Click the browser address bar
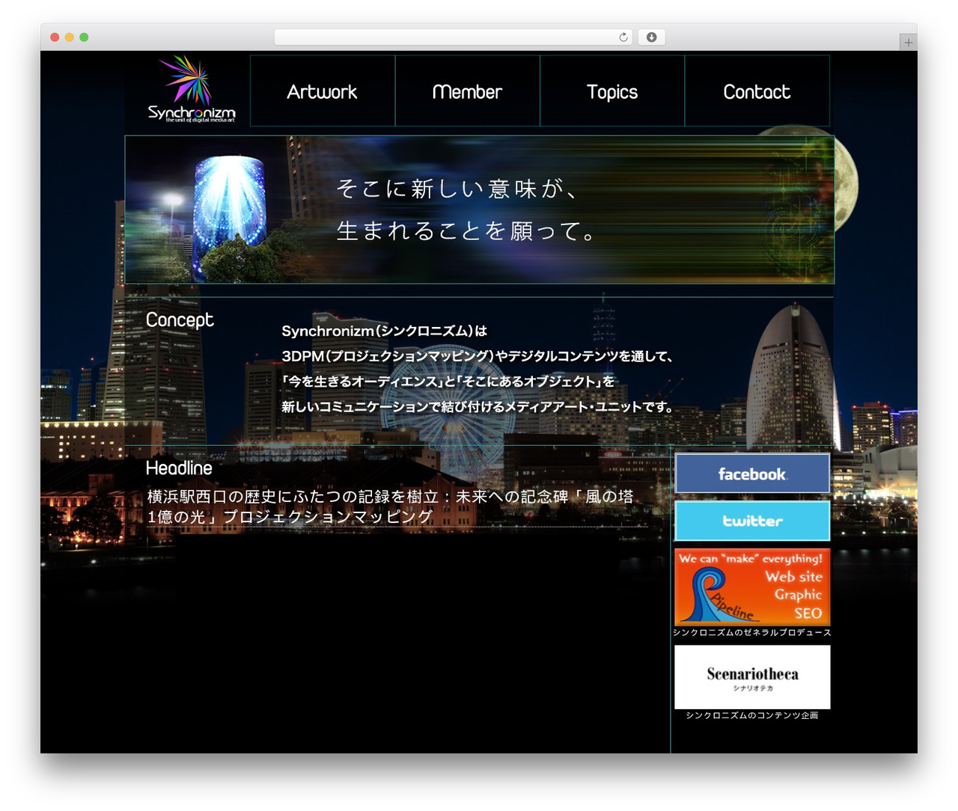This screenshot has width=958, height=811. click(454, 37)
